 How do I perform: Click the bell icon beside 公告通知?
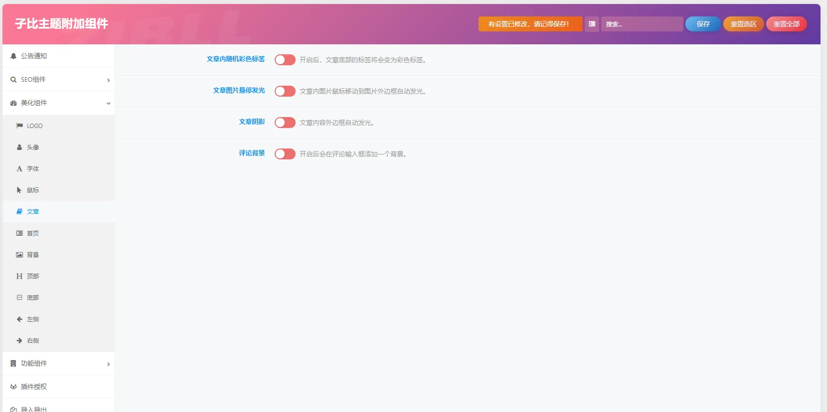[13, 56]
